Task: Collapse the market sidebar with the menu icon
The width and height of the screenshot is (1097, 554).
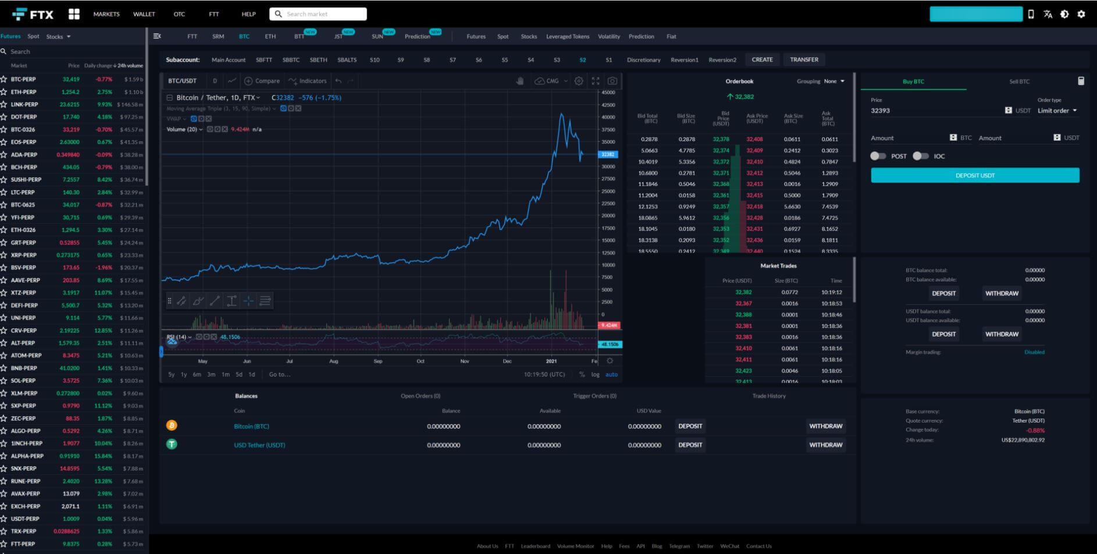Action: tap(157, 36)
